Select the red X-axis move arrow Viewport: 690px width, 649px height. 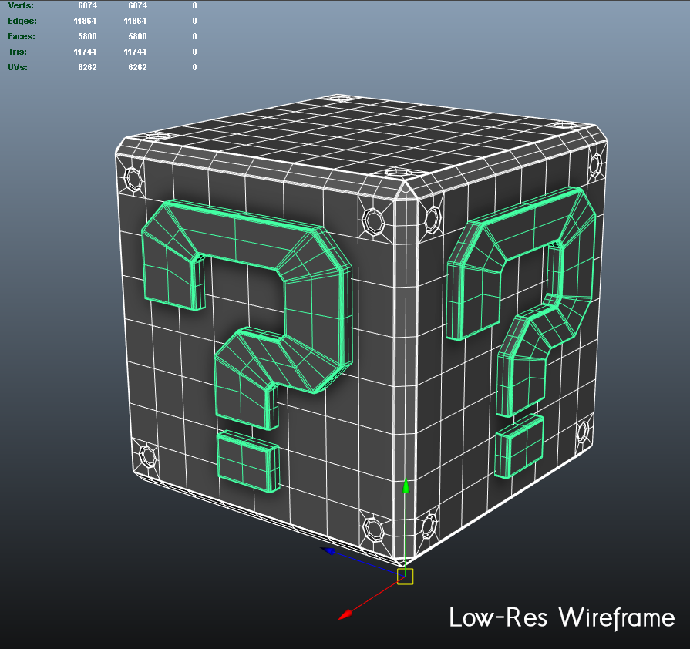(345, 614)
